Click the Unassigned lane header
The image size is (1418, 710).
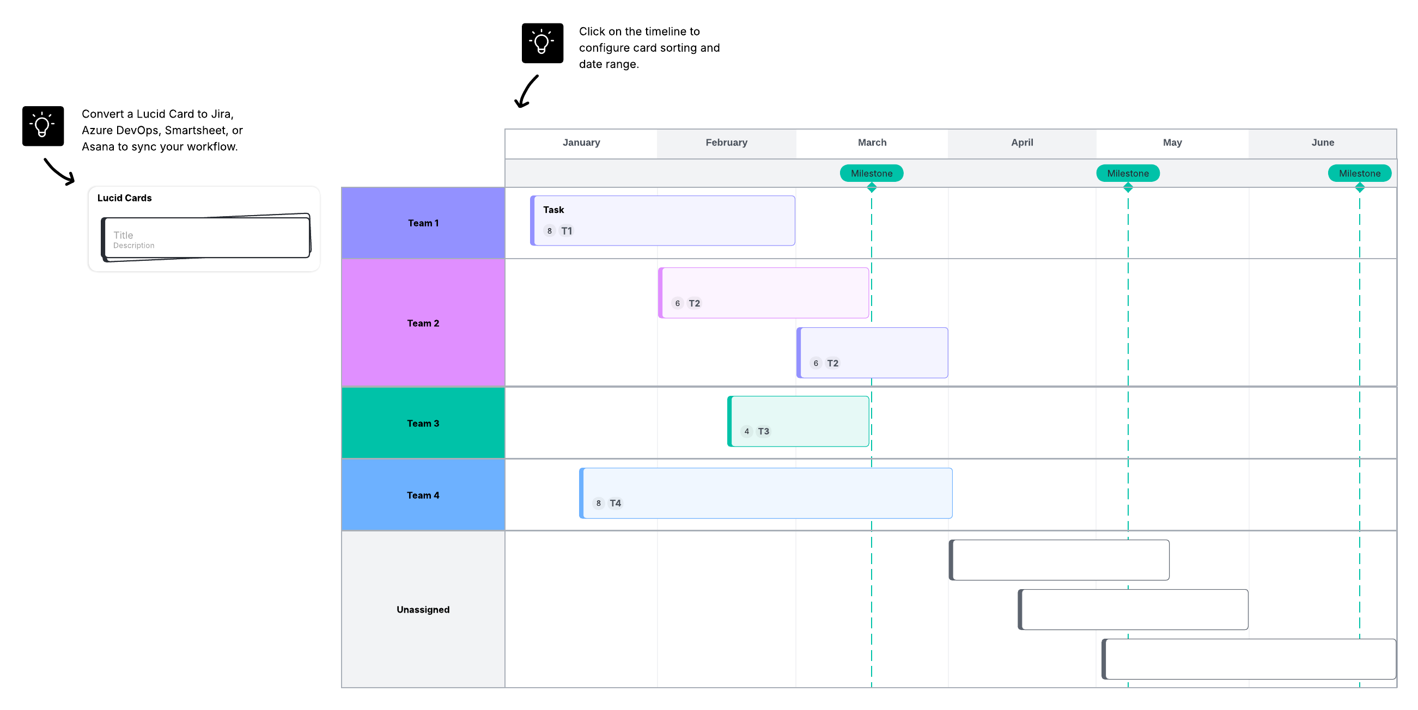pyautogui.click(x=423, y=609)
